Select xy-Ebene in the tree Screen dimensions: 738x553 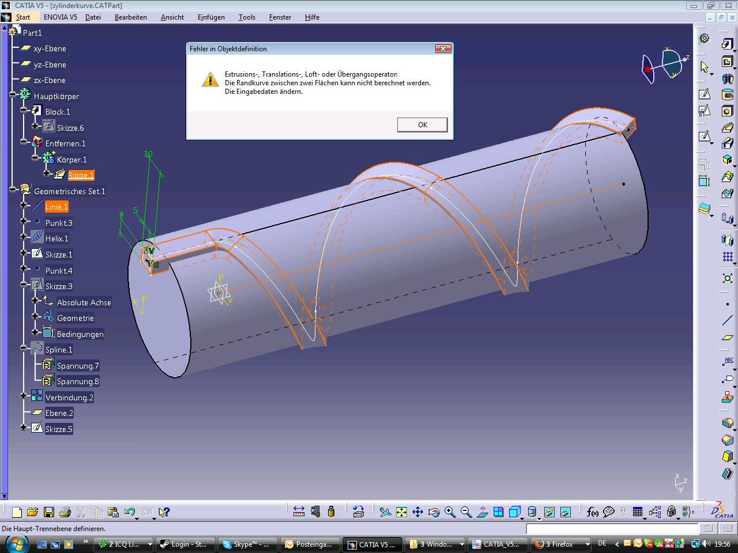50,49
